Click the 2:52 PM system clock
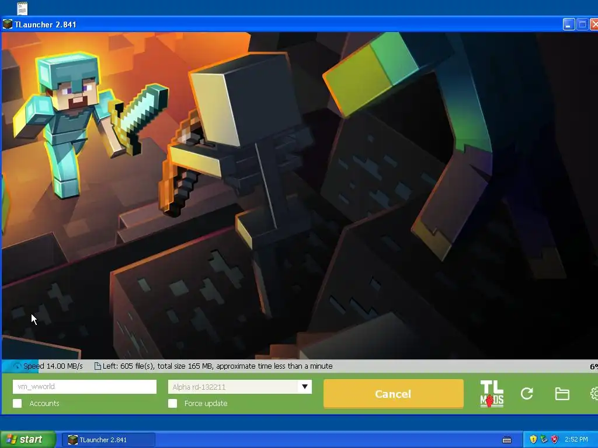 [576, 440]
